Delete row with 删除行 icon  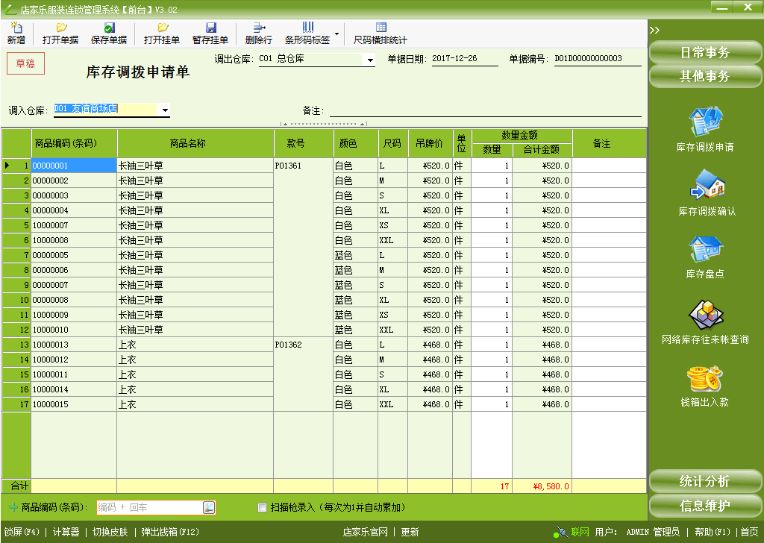[258, 33]
